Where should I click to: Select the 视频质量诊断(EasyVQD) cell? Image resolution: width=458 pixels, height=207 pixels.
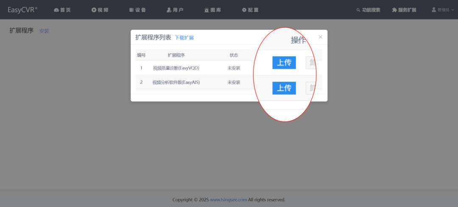coord(176,68)
